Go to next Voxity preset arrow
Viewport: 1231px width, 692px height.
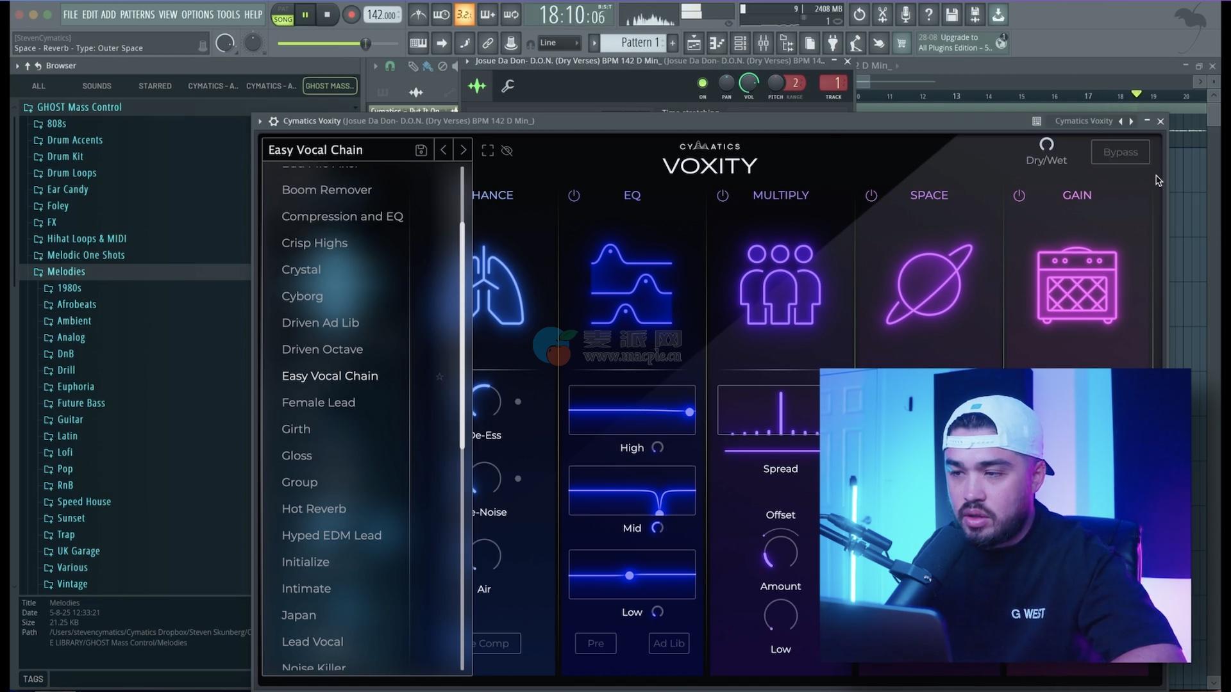(463, 150)
